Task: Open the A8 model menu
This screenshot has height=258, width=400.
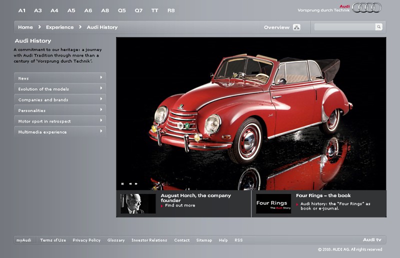Action: pos(105,10)
